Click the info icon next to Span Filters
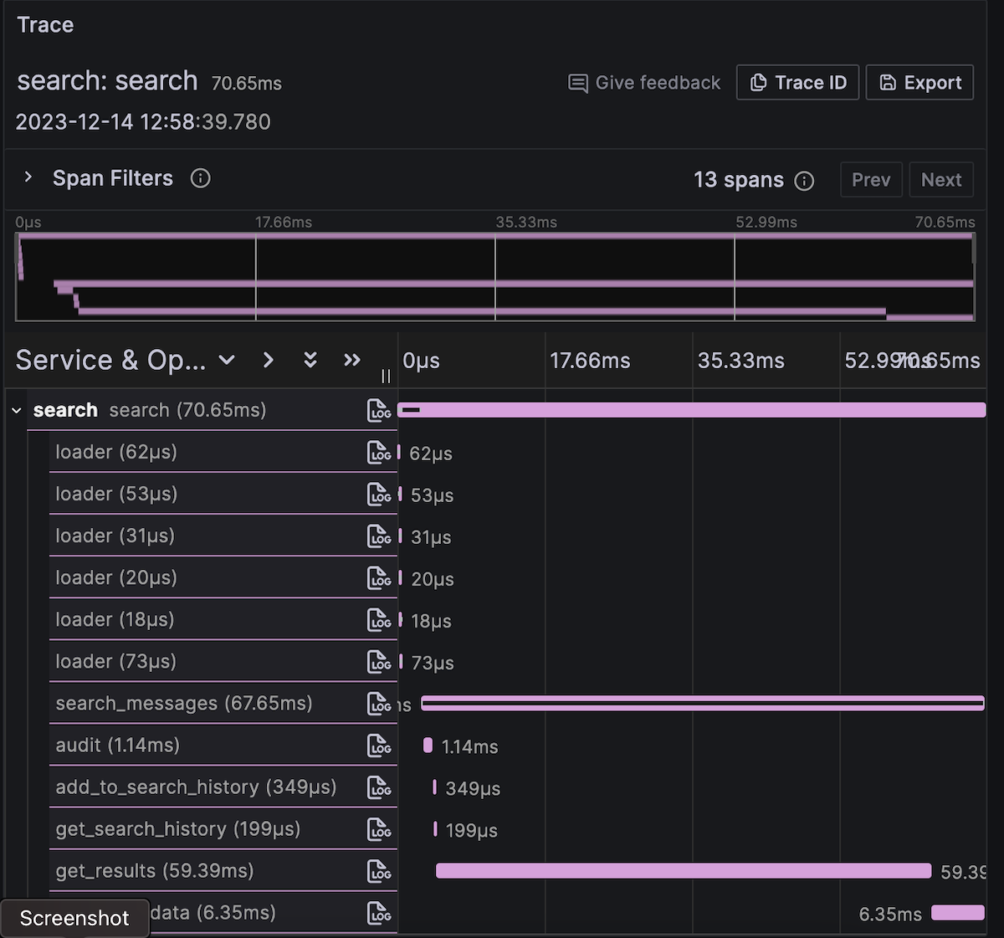 point(201,178)
